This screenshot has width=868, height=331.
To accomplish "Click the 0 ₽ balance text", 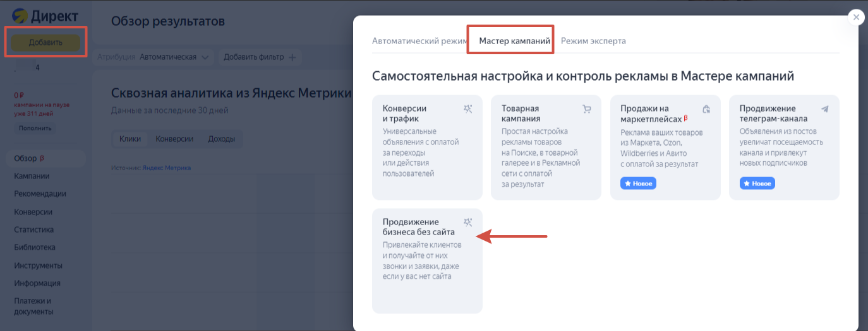I will (19, 96).
